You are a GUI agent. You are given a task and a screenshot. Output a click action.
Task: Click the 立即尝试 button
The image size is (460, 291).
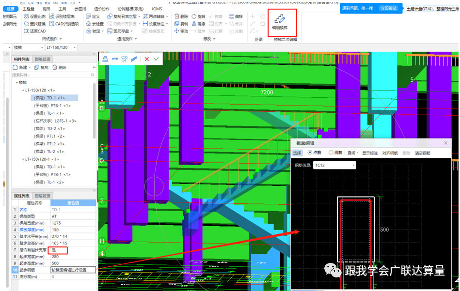coord(388,8)
